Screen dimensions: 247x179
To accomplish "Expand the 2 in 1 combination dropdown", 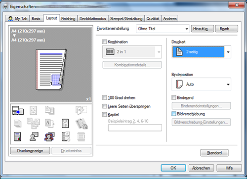I will coord(132,52).
